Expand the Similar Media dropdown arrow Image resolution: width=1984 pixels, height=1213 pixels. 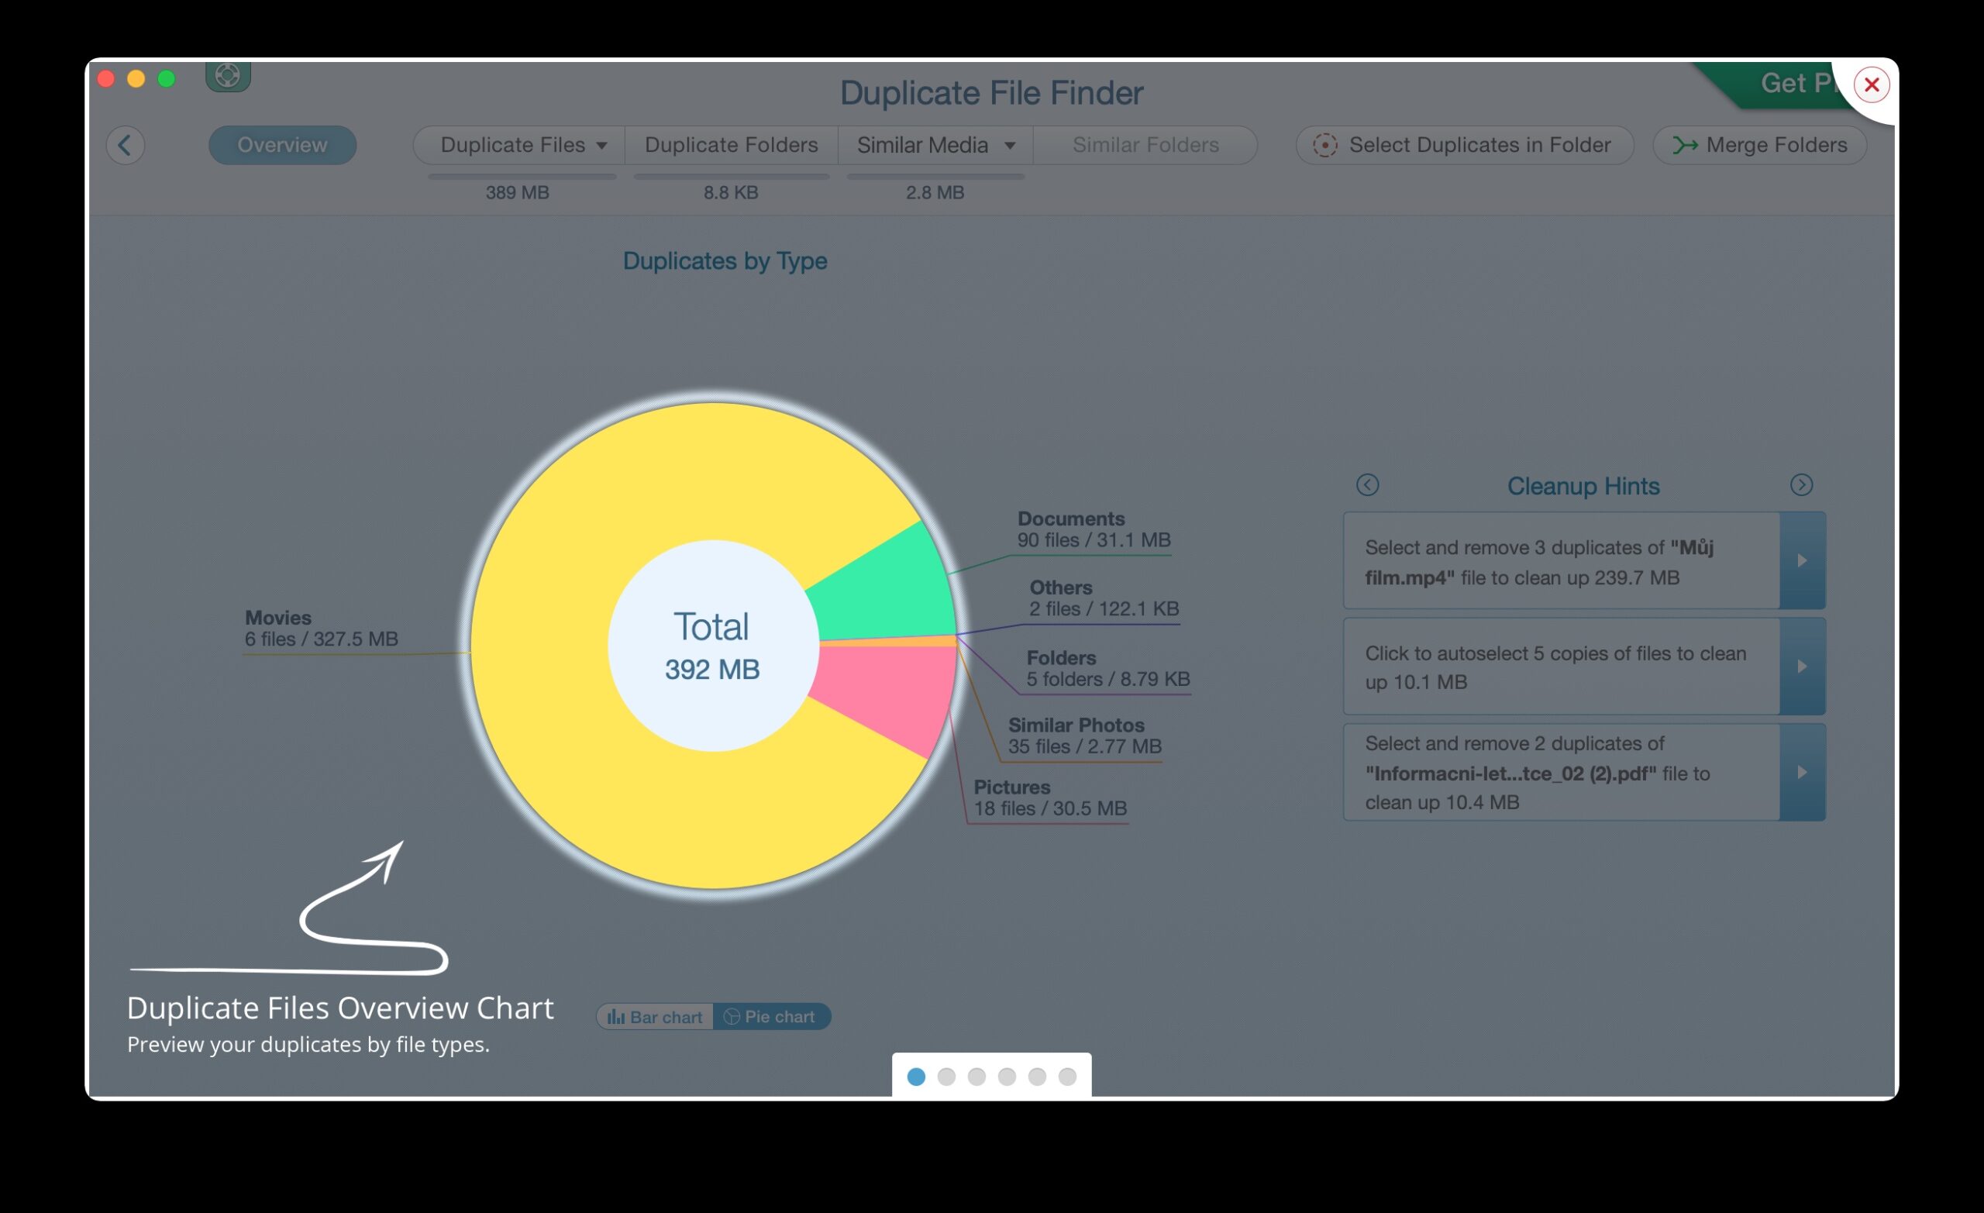click(1009, 146)
